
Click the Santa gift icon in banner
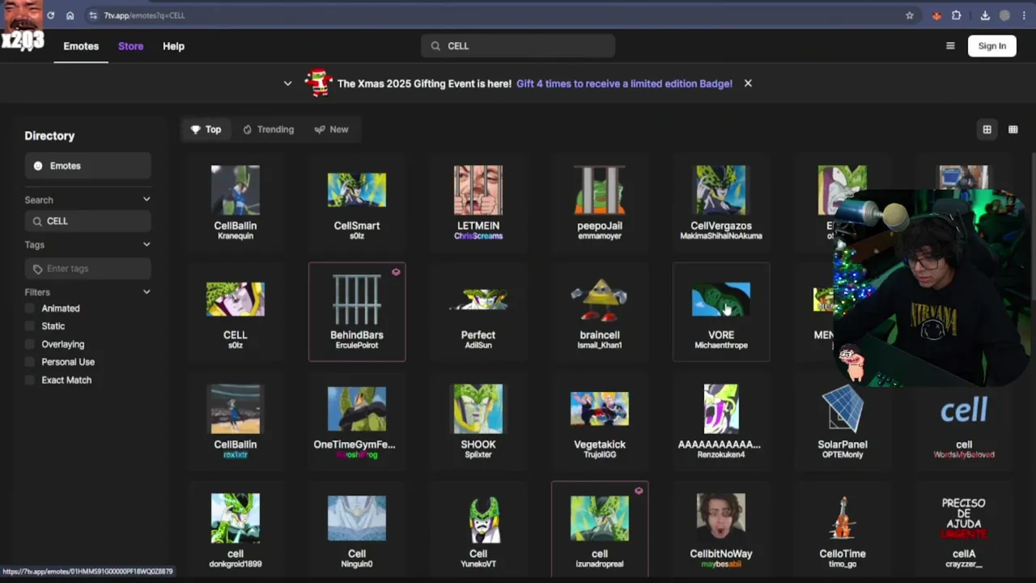(x=319, y=83)
